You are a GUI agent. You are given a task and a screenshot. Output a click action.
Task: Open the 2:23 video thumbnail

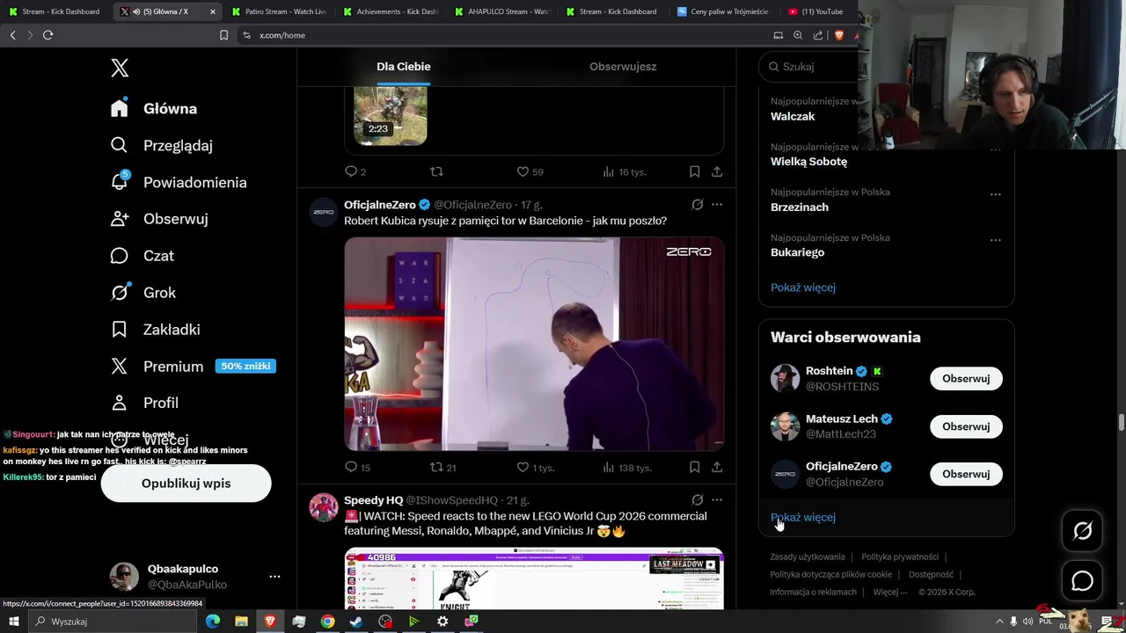tap(391, 115)
